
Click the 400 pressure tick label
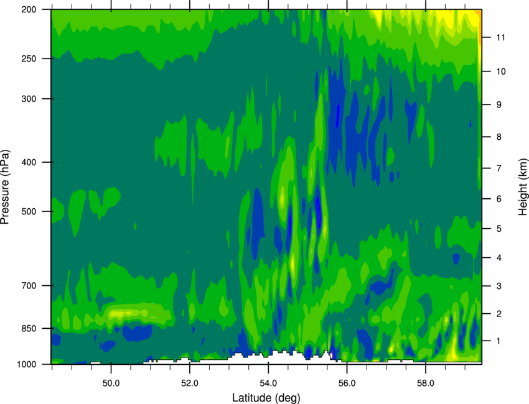pyautogui.click(x=29, y=162)
